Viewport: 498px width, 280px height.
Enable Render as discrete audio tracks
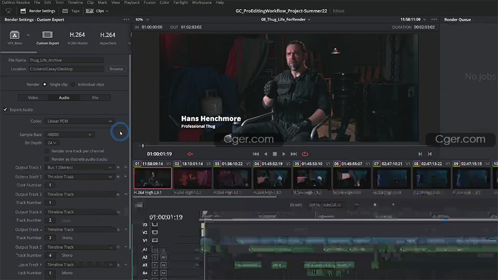click(x=47, y=160)
